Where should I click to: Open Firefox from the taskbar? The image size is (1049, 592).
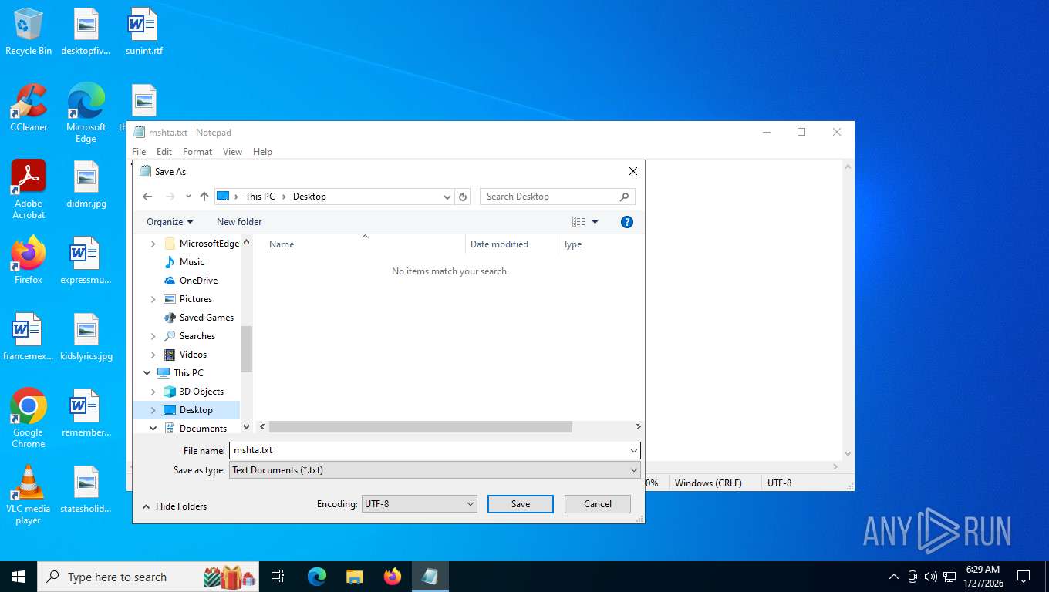coord(392,577)
